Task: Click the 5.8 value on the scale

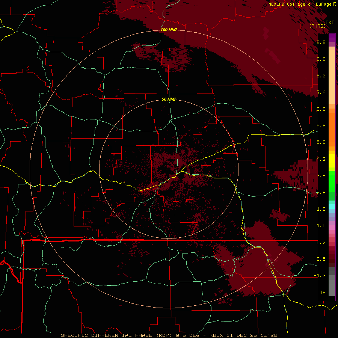Action: (x=321, y=126)
